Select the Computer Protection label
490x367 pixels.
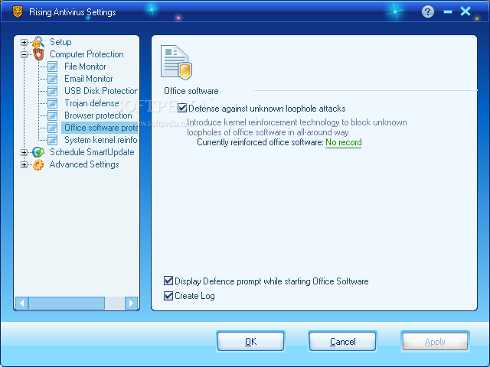point(87,54)
